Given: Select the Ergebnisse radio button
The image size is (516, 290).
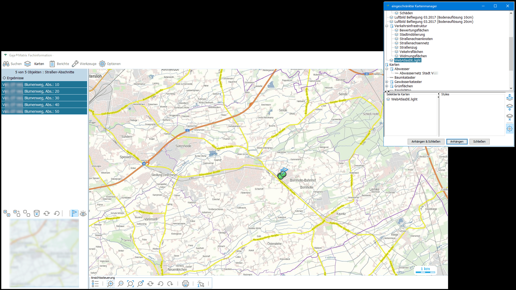Looking at the screenshot, I should click(4, 78).
